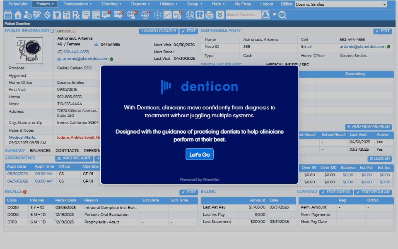Open the calendar scheduler icon

[x=8, y=15]
